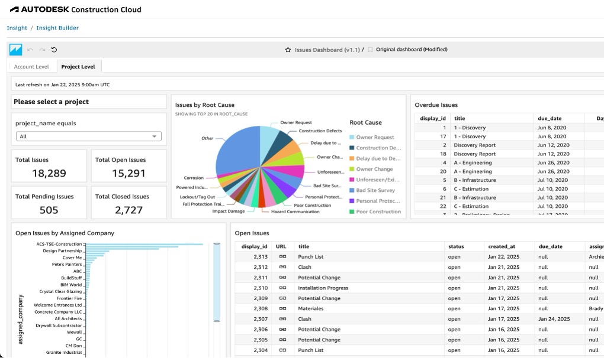Click the Total Issues 18,289 card
The width and height of the screenshot is (604, 358).
(49, 166)
